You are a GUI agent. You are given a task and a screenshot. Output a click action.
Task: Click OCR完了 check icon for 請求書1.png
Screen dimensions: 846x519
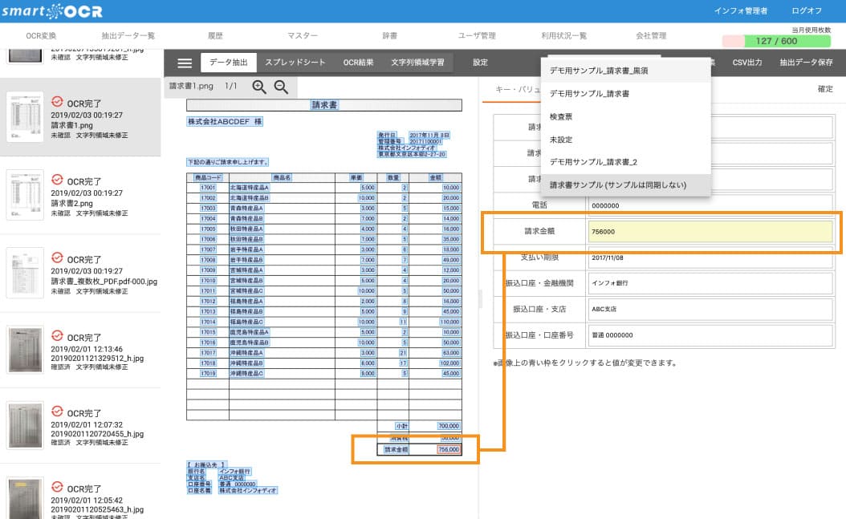(x=57, y=101)
